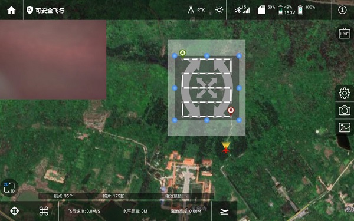Toggle the brightness sun icon

coord(219,10)
